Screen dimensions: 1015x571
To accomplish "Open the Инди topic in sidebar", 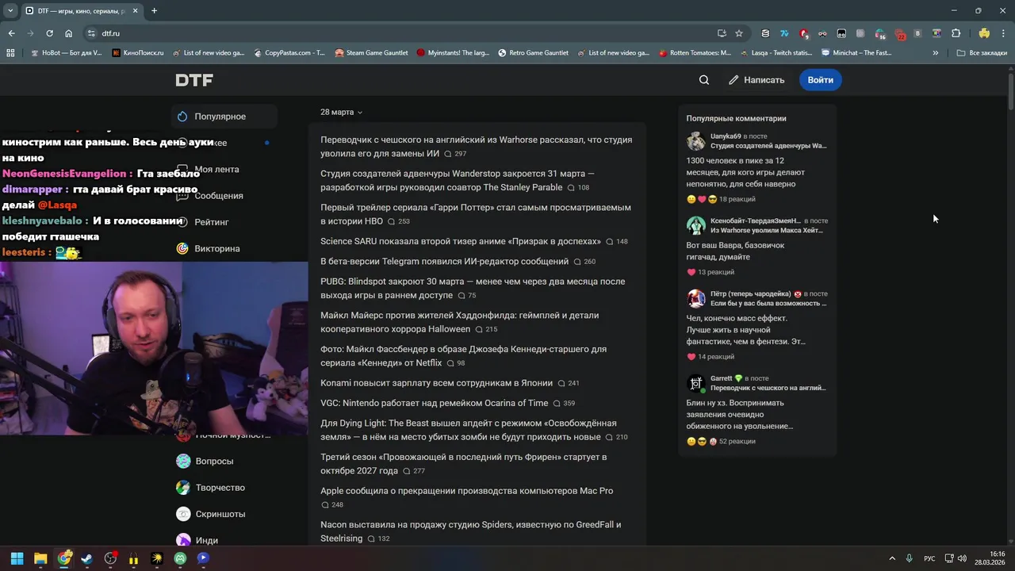I will tap(206, 540).
